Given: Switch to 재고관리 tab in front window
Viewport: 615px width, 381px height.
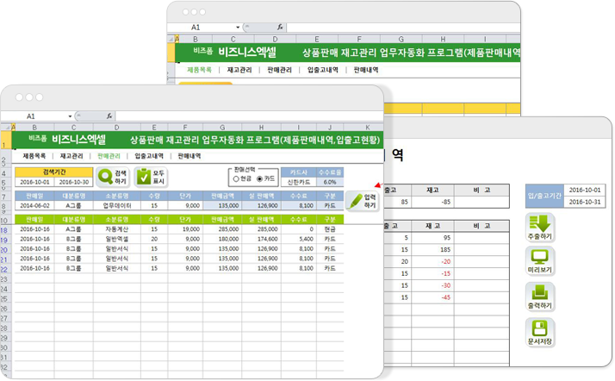Looking at the screenshot, I should click(x=71, y=156).
